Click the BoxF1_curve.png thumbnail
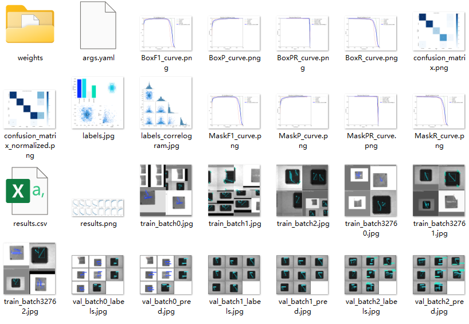This screenshot has height=324, width=469. [166, 33]
